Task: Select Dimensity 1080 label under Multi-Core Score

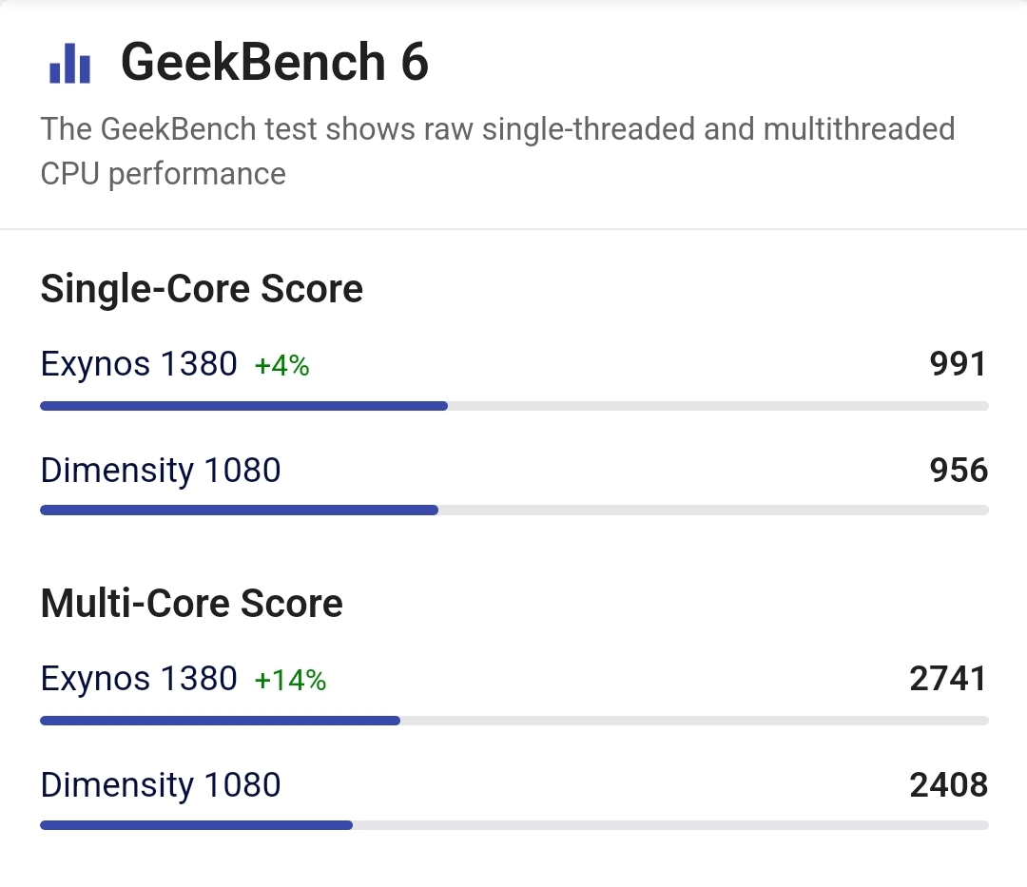Action: pos(161,785)
